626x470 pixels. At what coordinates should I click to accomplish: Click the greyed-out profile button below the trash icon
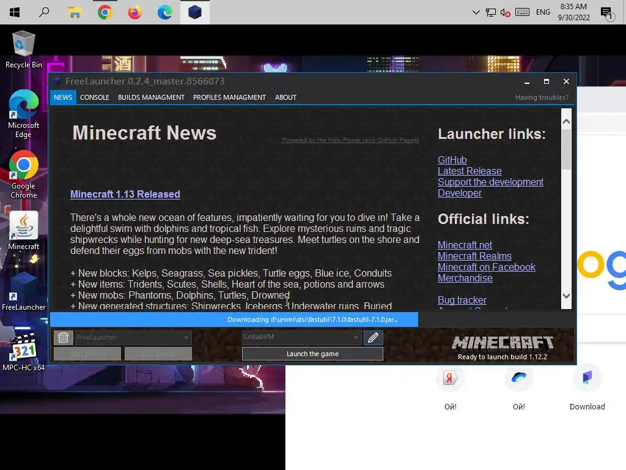click(87, 354)
